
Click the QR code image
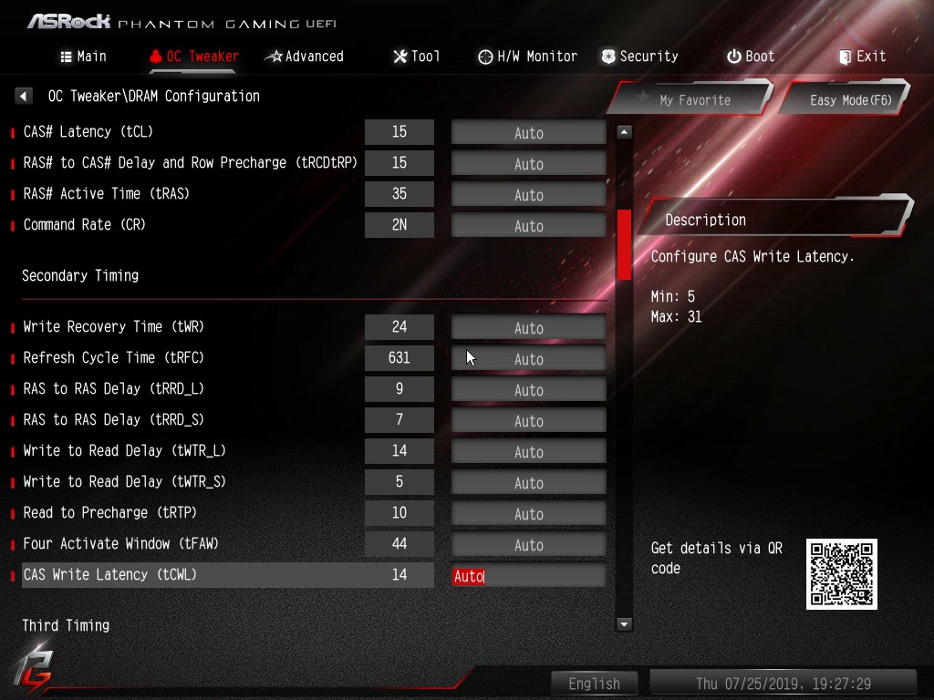pos(841,574)
